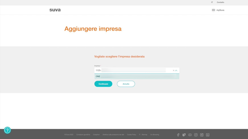Open the IT language selector
The image size is (248, 139).
click(x=212, y=2)
